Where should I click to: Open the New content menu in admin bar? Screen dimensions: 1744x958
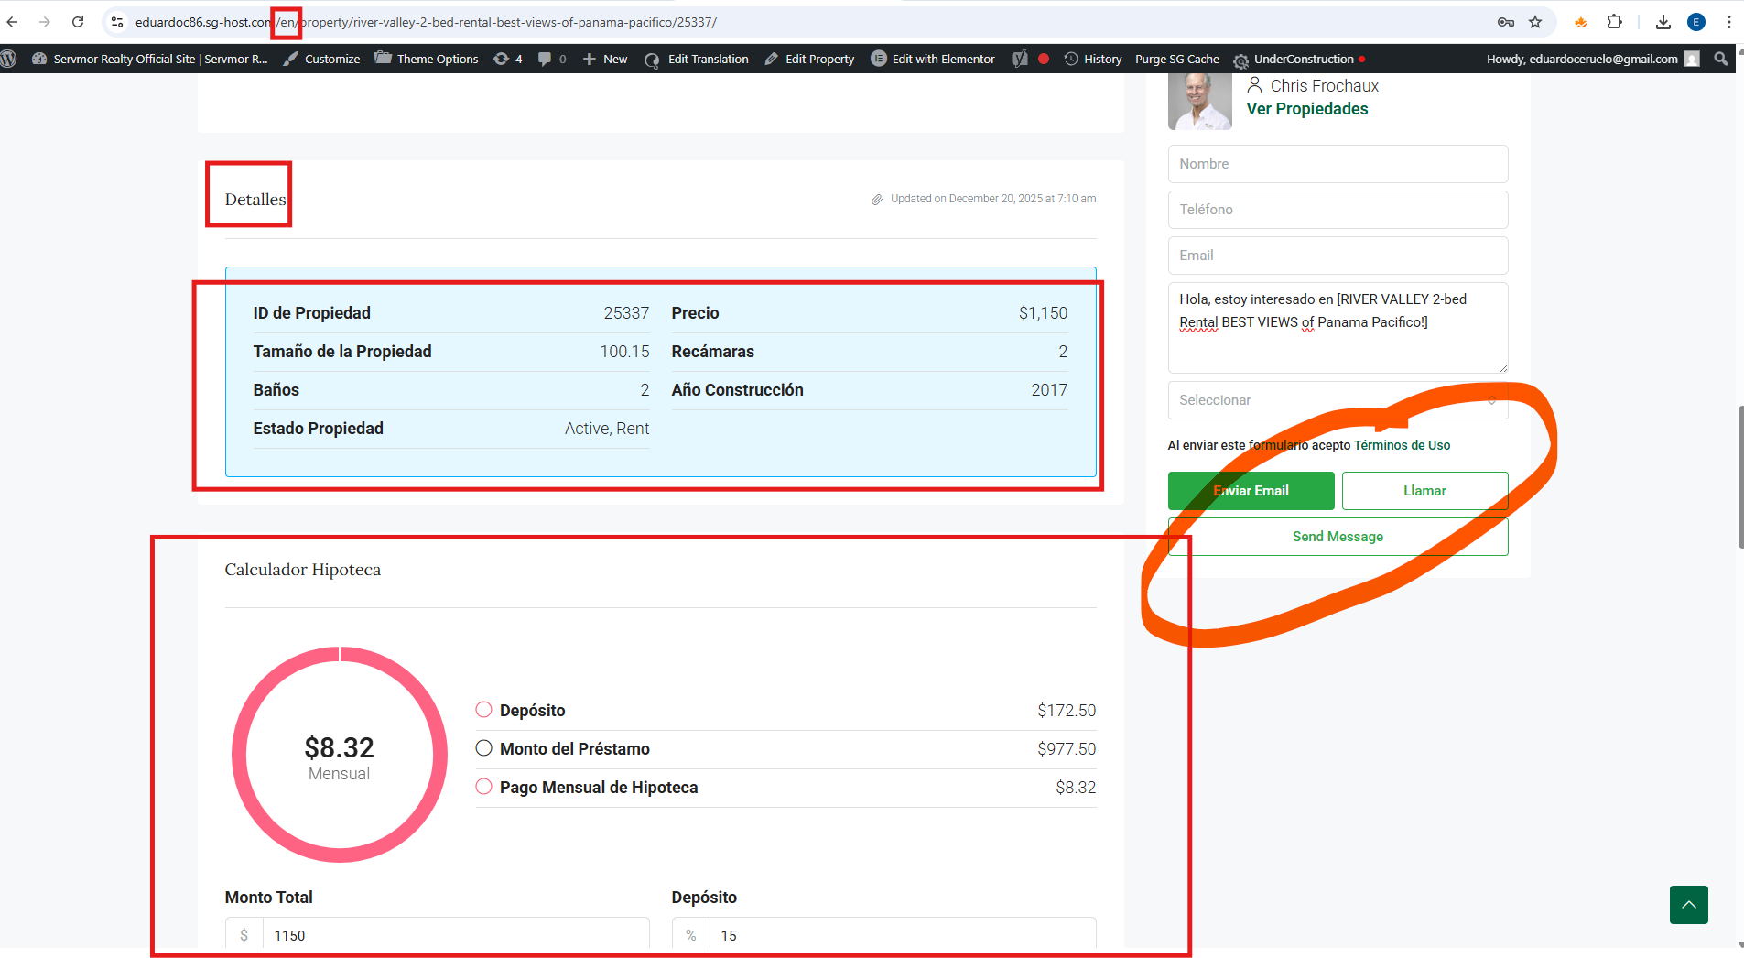606,59
